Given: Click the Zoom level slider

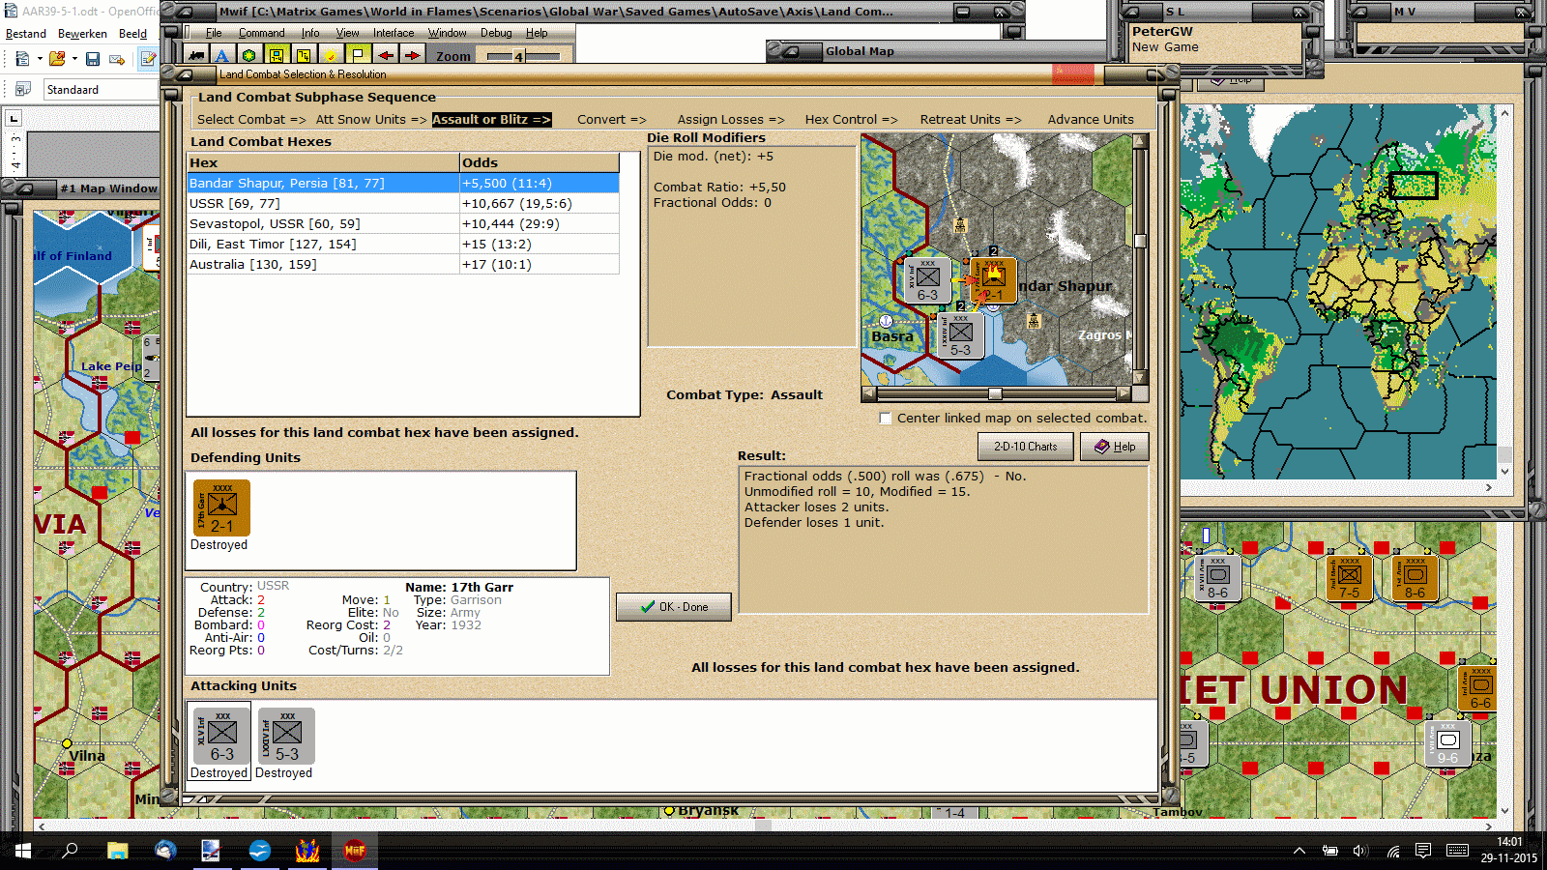Looking at the screenshot, I should tap(522, 56).
